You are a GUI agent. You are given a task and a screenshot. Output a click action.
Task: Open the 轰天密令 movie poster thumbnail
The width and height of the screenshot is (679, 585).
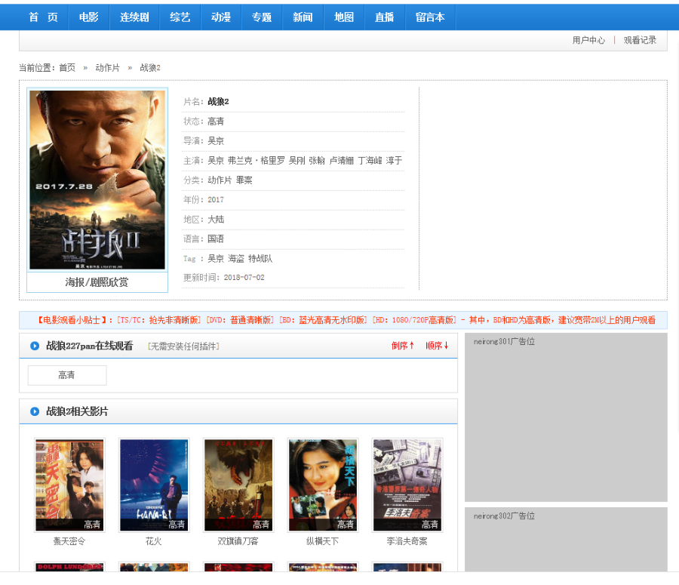[x=69, y=485]
